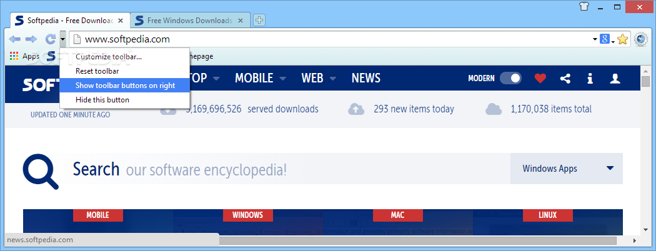Open the MAC category banner
Image resolution: width=656 pixels, height=251 pixels.
[x=397, y=215]
